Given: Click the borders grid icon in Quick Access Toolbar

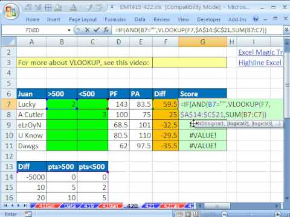Looking at the screenshot, I should pos(48,8).
